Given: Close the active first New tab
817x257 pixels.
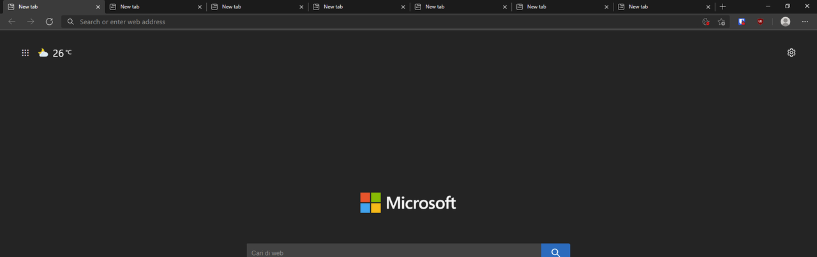Looking at the screenshot, I should (98, 7).
